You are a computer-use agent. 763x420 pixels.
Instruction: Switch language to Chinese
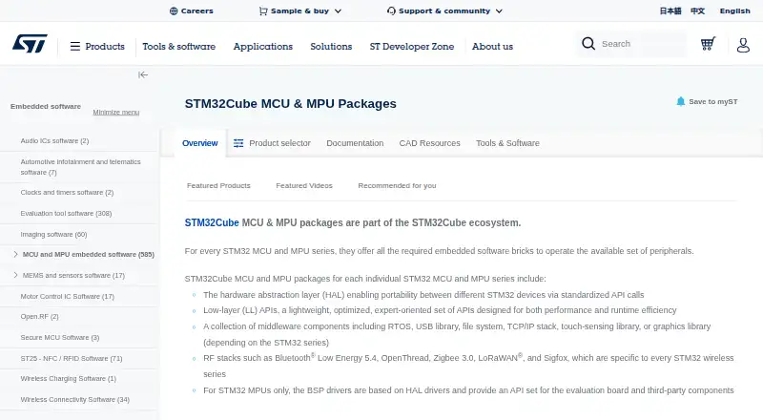coord(697,10)
